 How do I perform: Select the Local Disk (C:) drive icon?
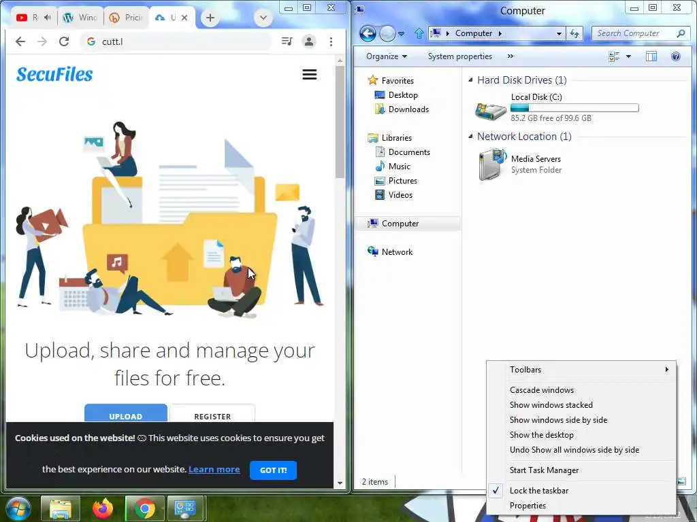490,110
